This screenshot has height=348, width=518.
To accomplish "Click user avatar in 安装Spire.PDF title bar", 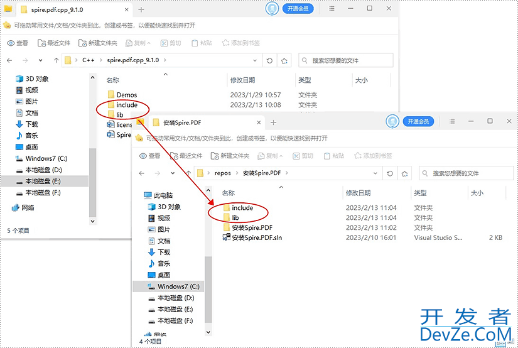I will click(x=392, y=121).
